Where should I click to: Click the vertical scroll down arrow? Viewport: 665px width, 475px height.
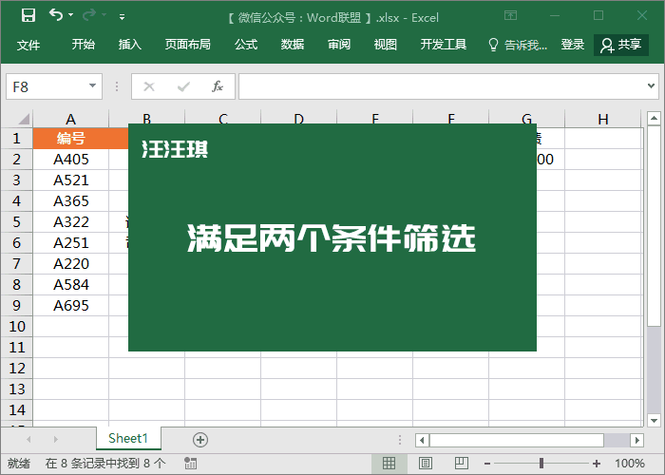click(654, 421)
